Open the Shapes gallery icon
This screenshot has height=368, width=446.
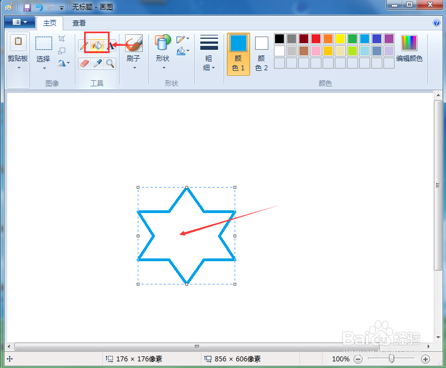click(x=163, y=43)
